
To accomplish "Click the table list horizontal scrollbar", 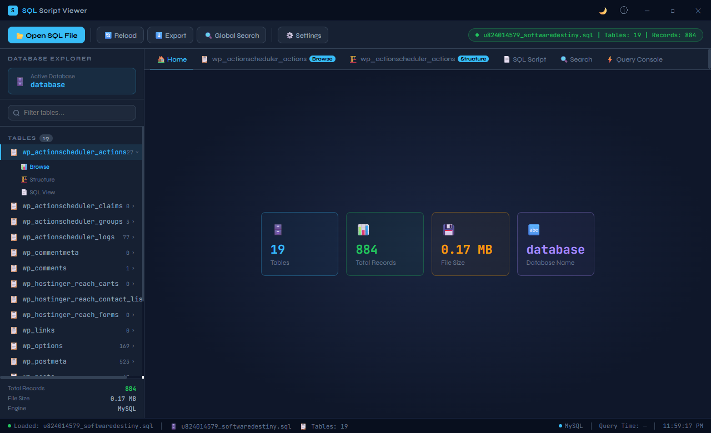I will click(x=63, y=377).
